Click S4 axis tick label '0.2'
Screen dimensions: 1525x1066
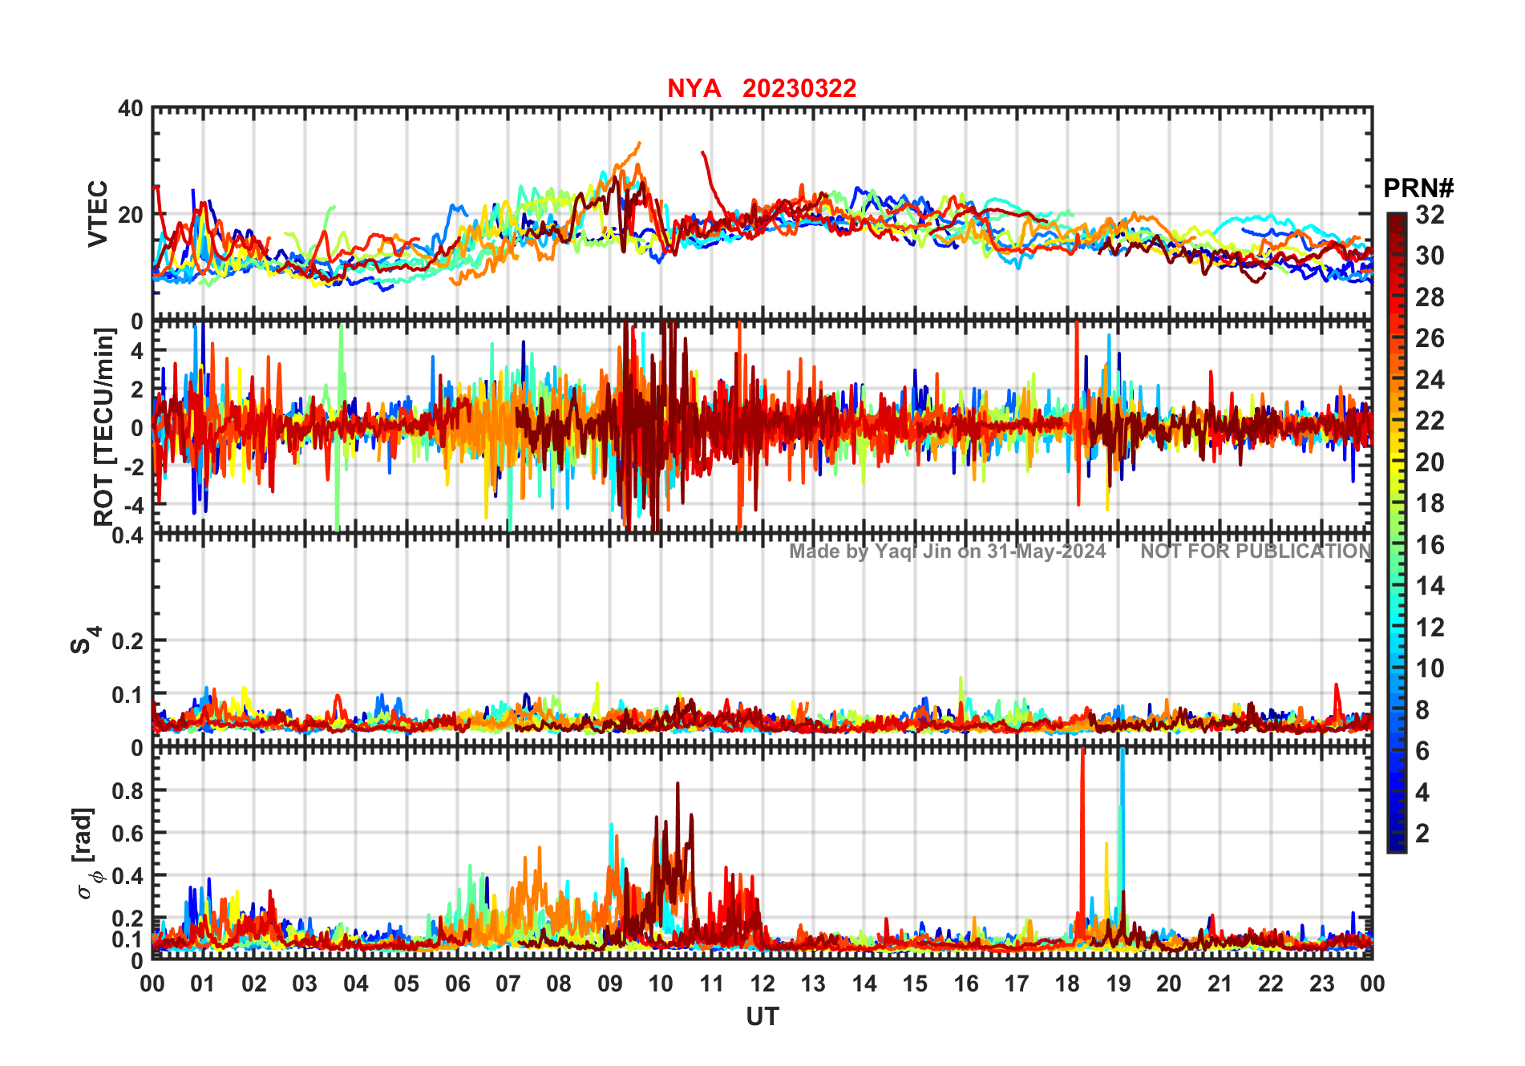(x=127, y=641)
